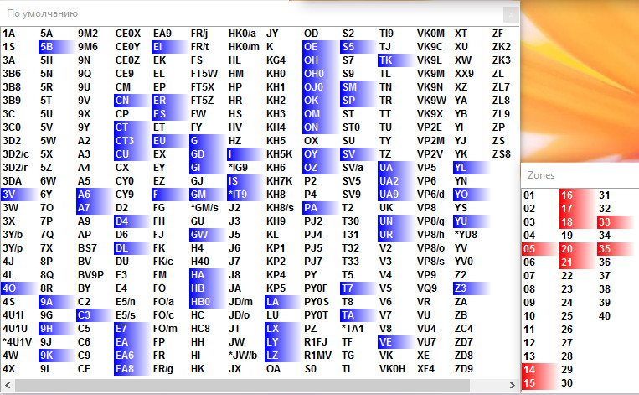Screen dimensions: 639x395
Task: Deselect the highlighted EU prefix
Action: click(x=159, y=141)
